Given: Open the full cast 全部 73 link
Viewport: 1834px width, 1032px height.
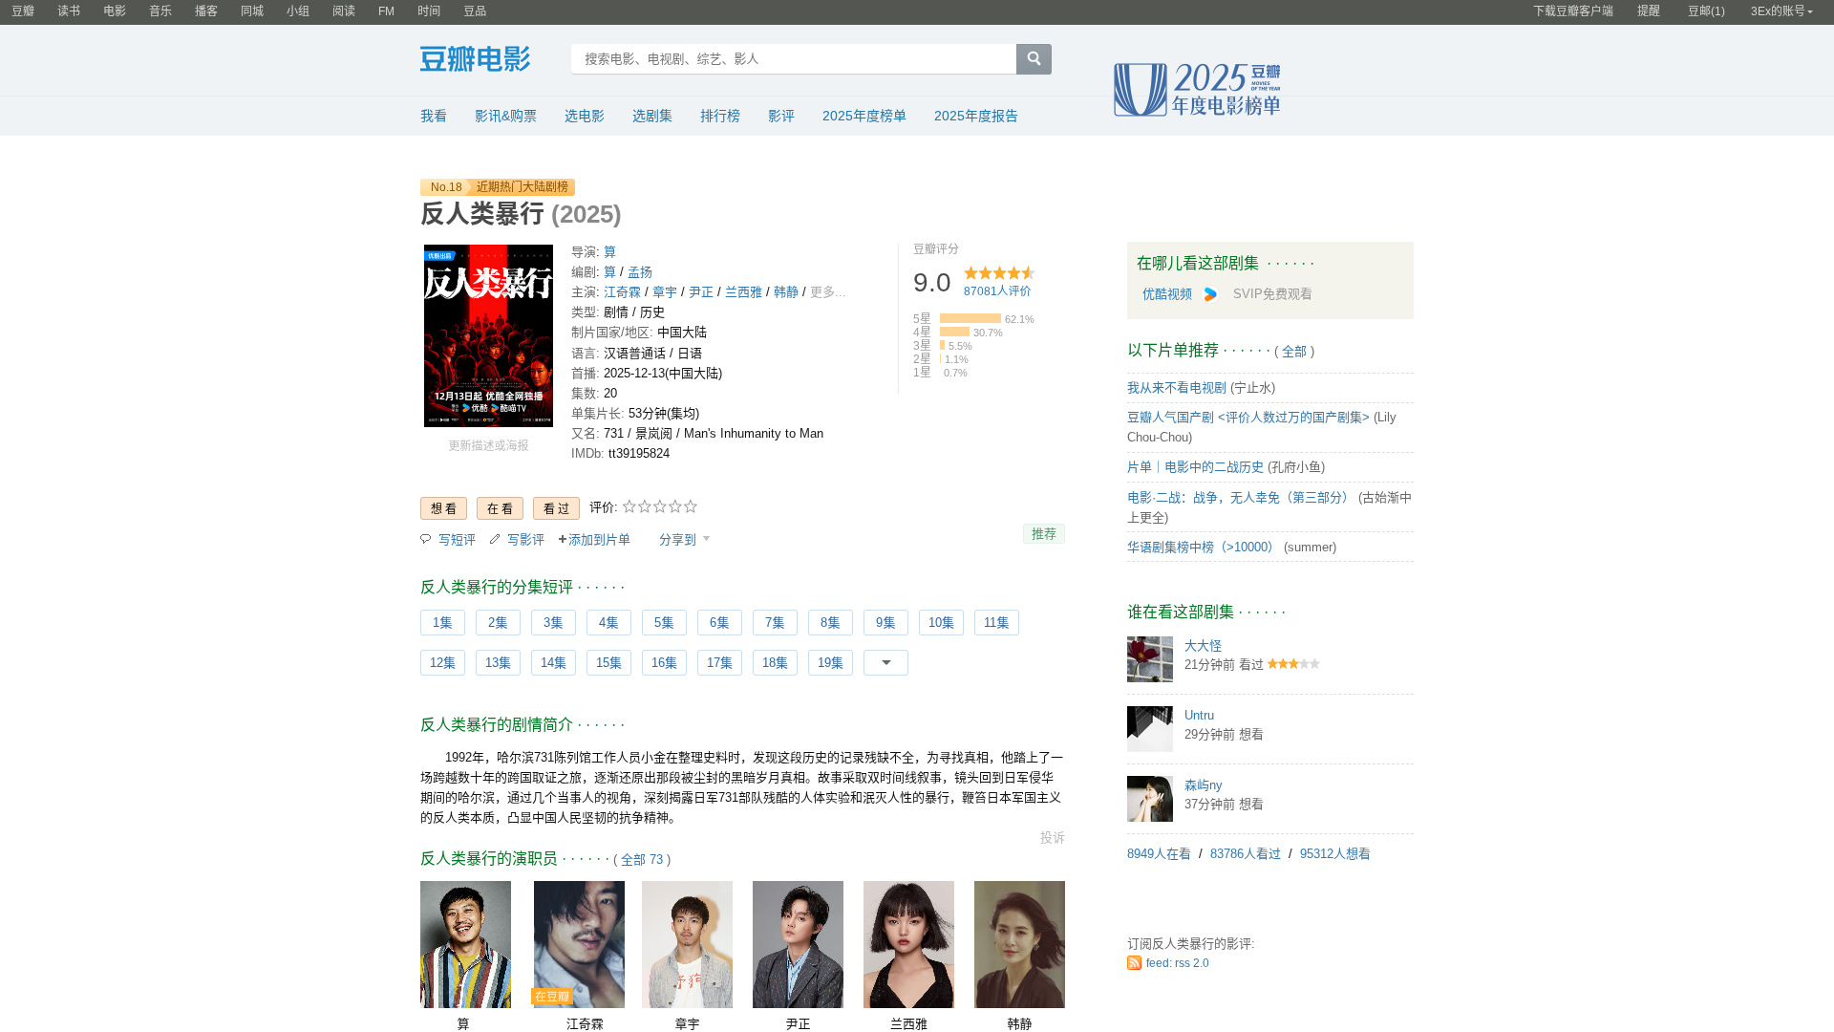Looking at the screenshot, I should (x=642, y=860).
